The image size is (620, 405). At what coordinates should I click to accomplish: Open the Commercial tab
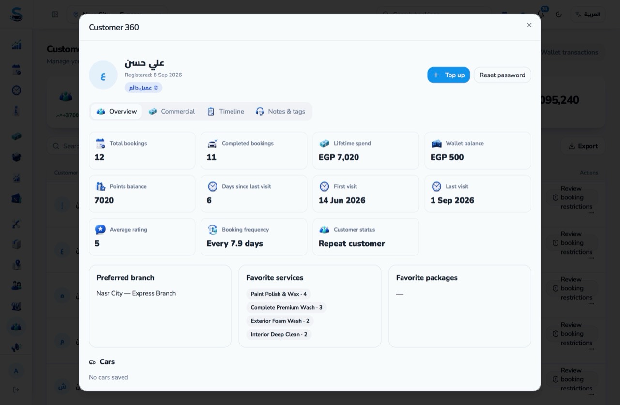[172, 111]
